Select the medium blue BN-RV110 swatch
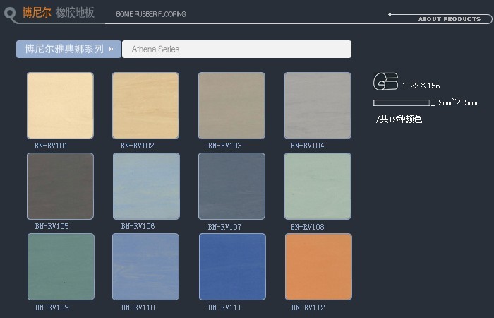Screen dimensions: 494x318 145,267
